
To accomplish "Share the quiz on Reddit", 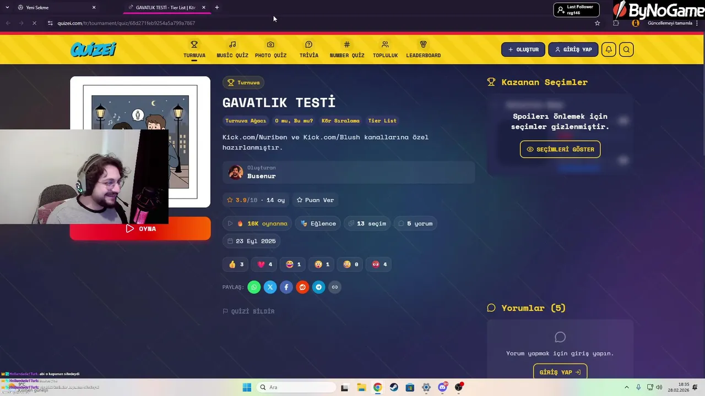I will tap(302, 287).
